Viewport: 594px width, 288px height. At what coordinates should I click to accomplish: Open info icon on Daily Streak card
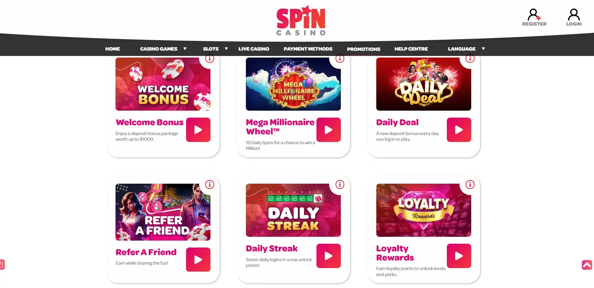point(340,184)
